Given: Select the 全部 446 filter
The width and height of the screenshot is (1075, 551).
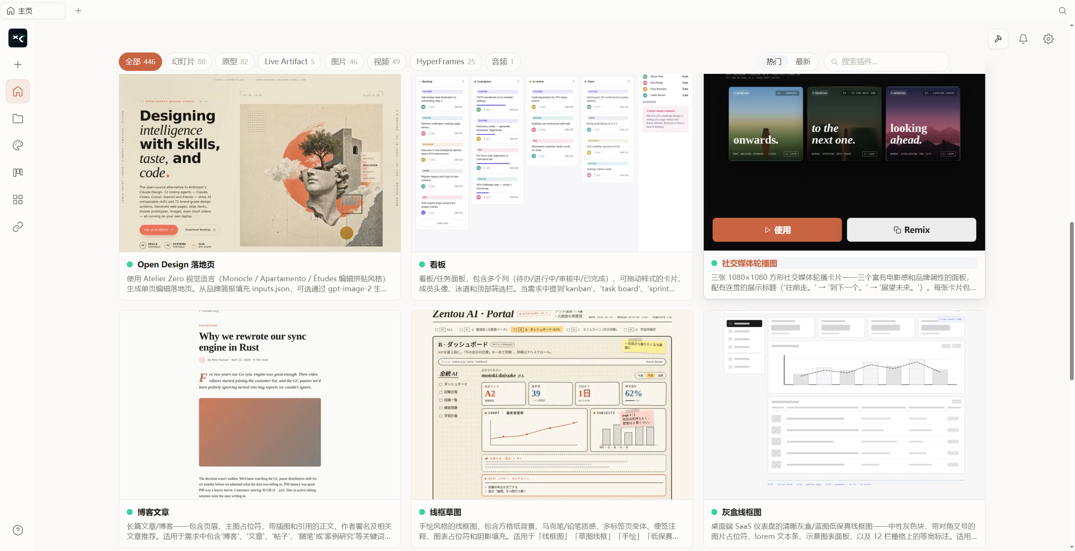Looking at the screenshot, I should 140,62.
